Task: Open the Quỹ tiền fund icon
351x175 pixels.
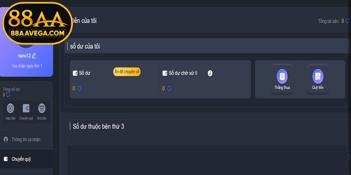Action: click(x=318, y=77)
